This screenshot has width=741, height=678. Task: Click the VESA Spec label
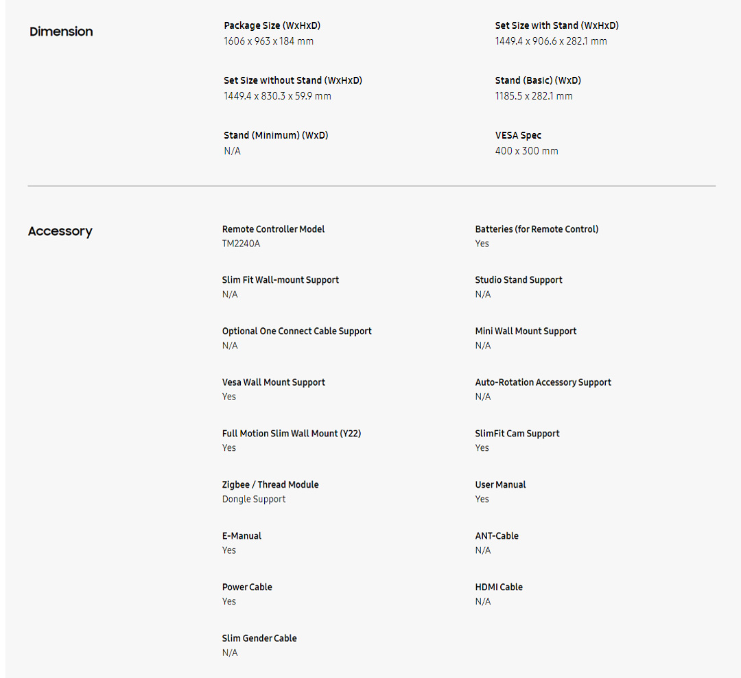coord(518,135)
